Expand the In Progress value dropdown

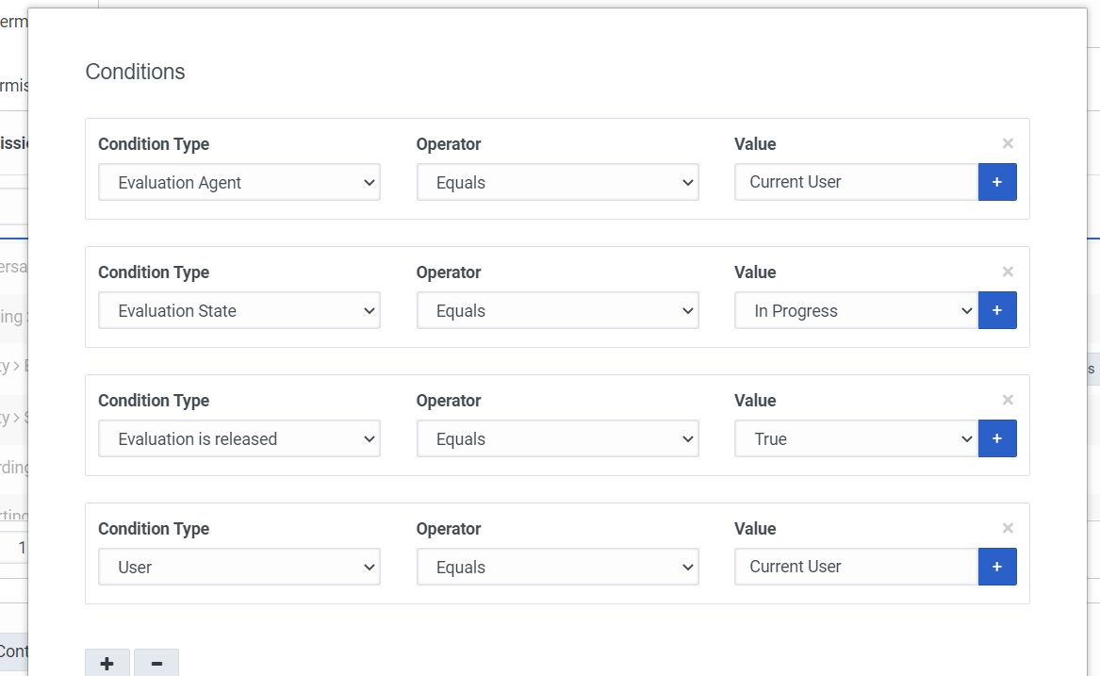tap(856, 311)
